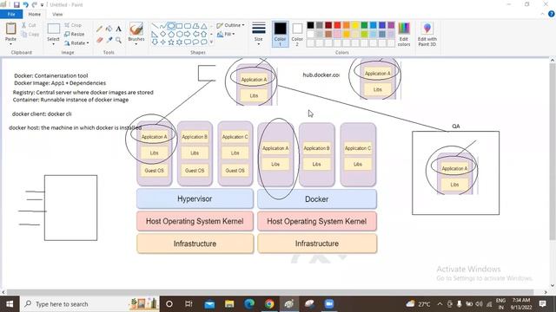Choose the Rectangle shape

pos(179,26)
